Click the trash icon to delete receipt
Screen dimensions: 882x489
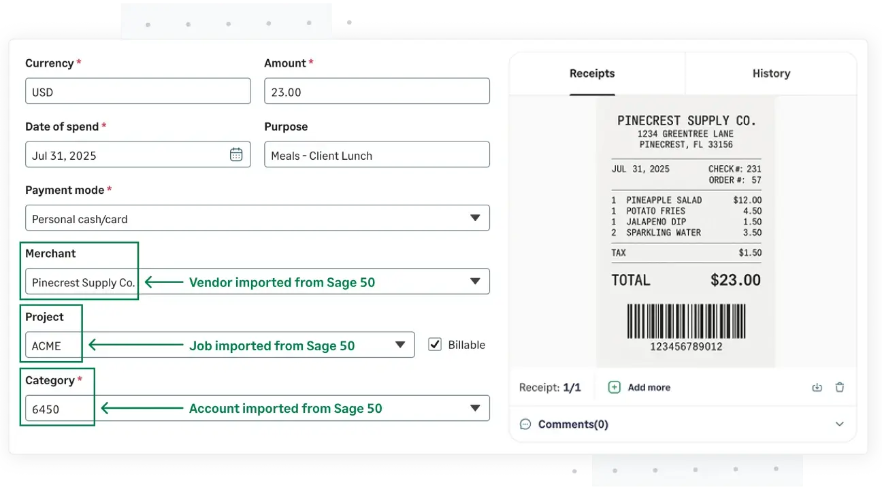(839, 387)
